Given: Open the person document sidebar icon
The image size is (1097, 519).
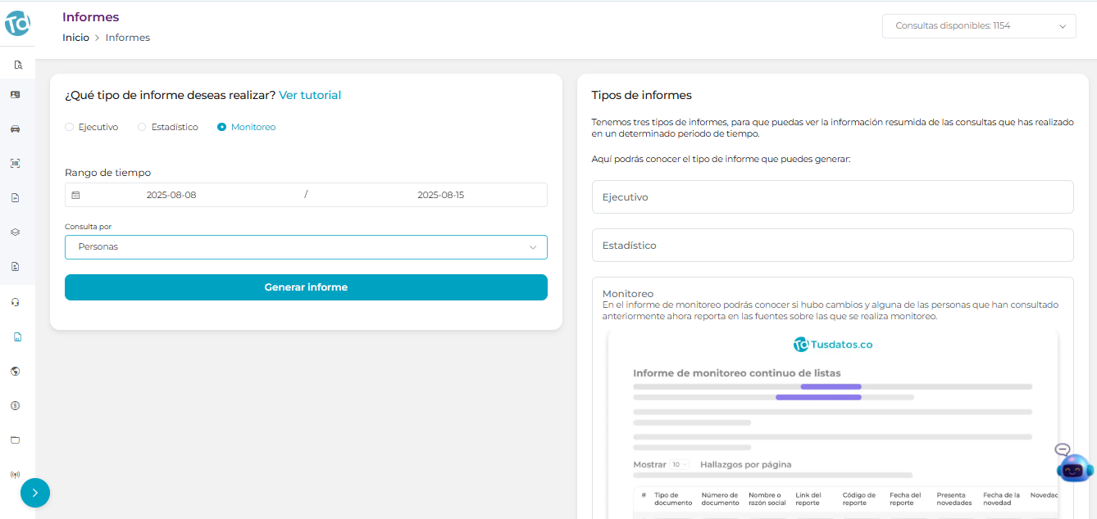Looking at the screenshot, I should (x=15, y=267).
